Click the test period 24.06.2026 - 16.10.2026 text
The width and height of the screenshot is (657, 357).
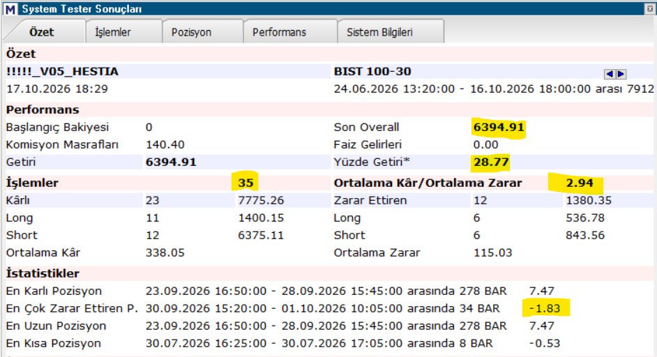coord(494,89)
